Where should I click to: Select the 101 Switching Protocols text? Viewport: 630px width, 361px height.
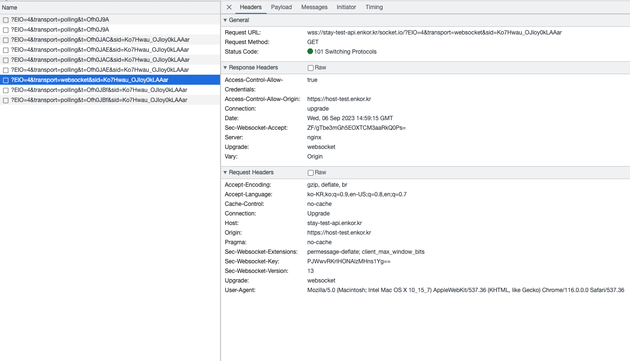coord(345,52)
